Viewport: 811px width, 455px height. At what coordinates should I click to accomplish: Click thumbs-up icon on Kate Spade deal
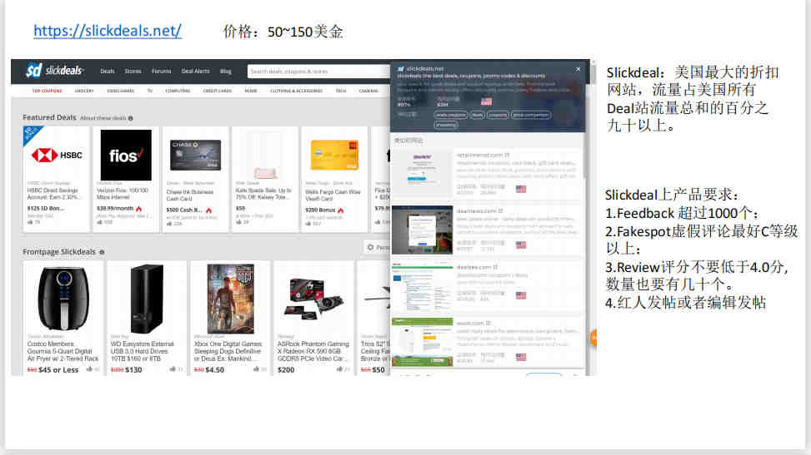click(238, 222)
